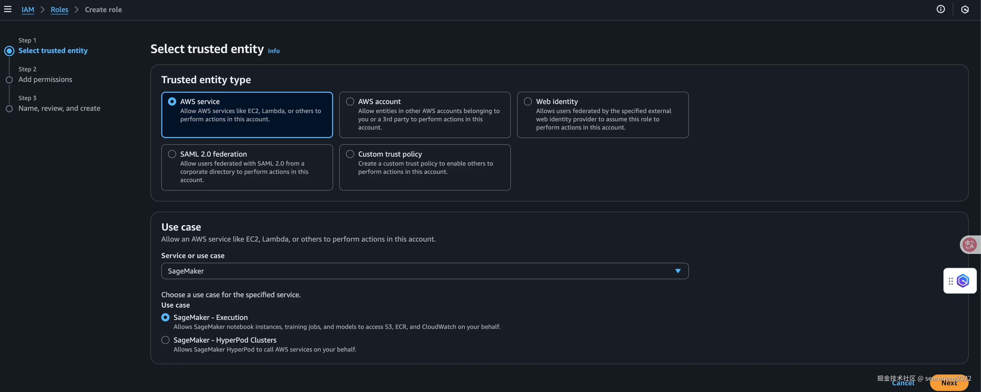Click the Step 1 progress indicator circle
Image resolution: width=981 pixels, height=392 pixels.
[x=9, y=51]
